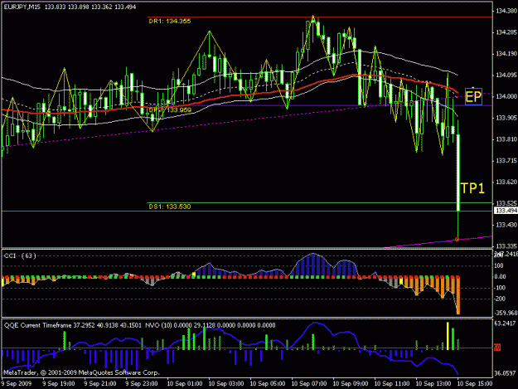Click the 10 Sep 11:00 time label

tap(392, 384)
